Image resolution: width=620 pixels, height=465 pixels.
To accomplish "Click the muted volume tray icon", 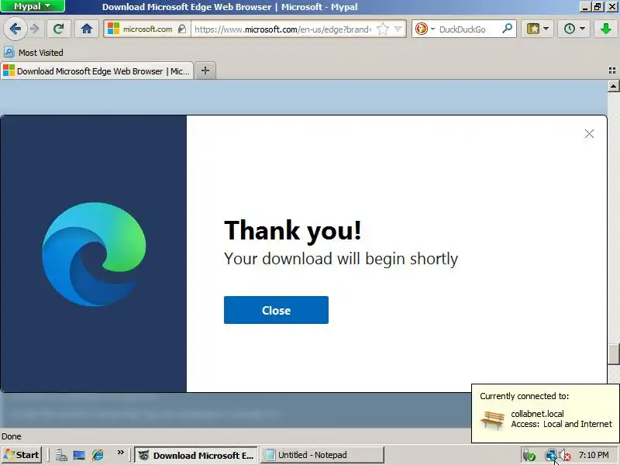I will point(565,456).
